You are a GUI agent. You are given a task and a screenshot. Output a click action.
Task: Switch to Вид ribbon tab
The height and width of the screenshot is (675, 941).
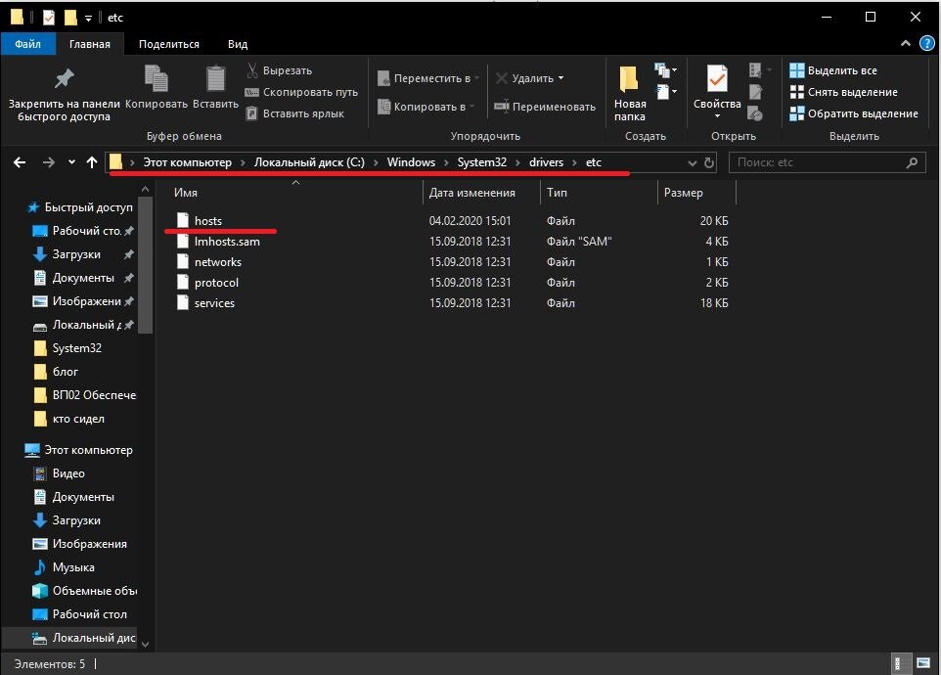coord(238,44)
